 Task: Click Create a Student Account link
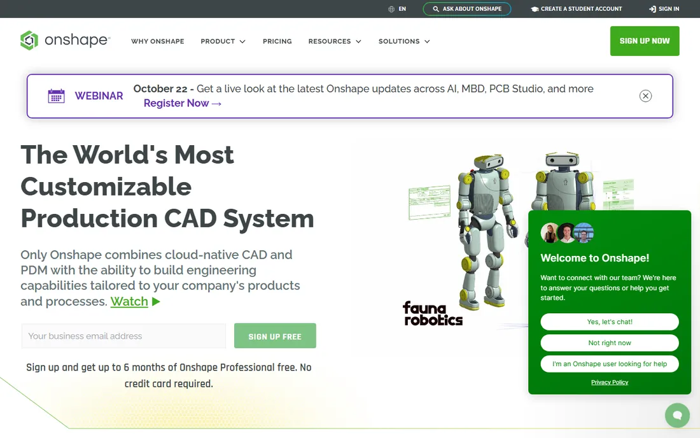[577, 9]
